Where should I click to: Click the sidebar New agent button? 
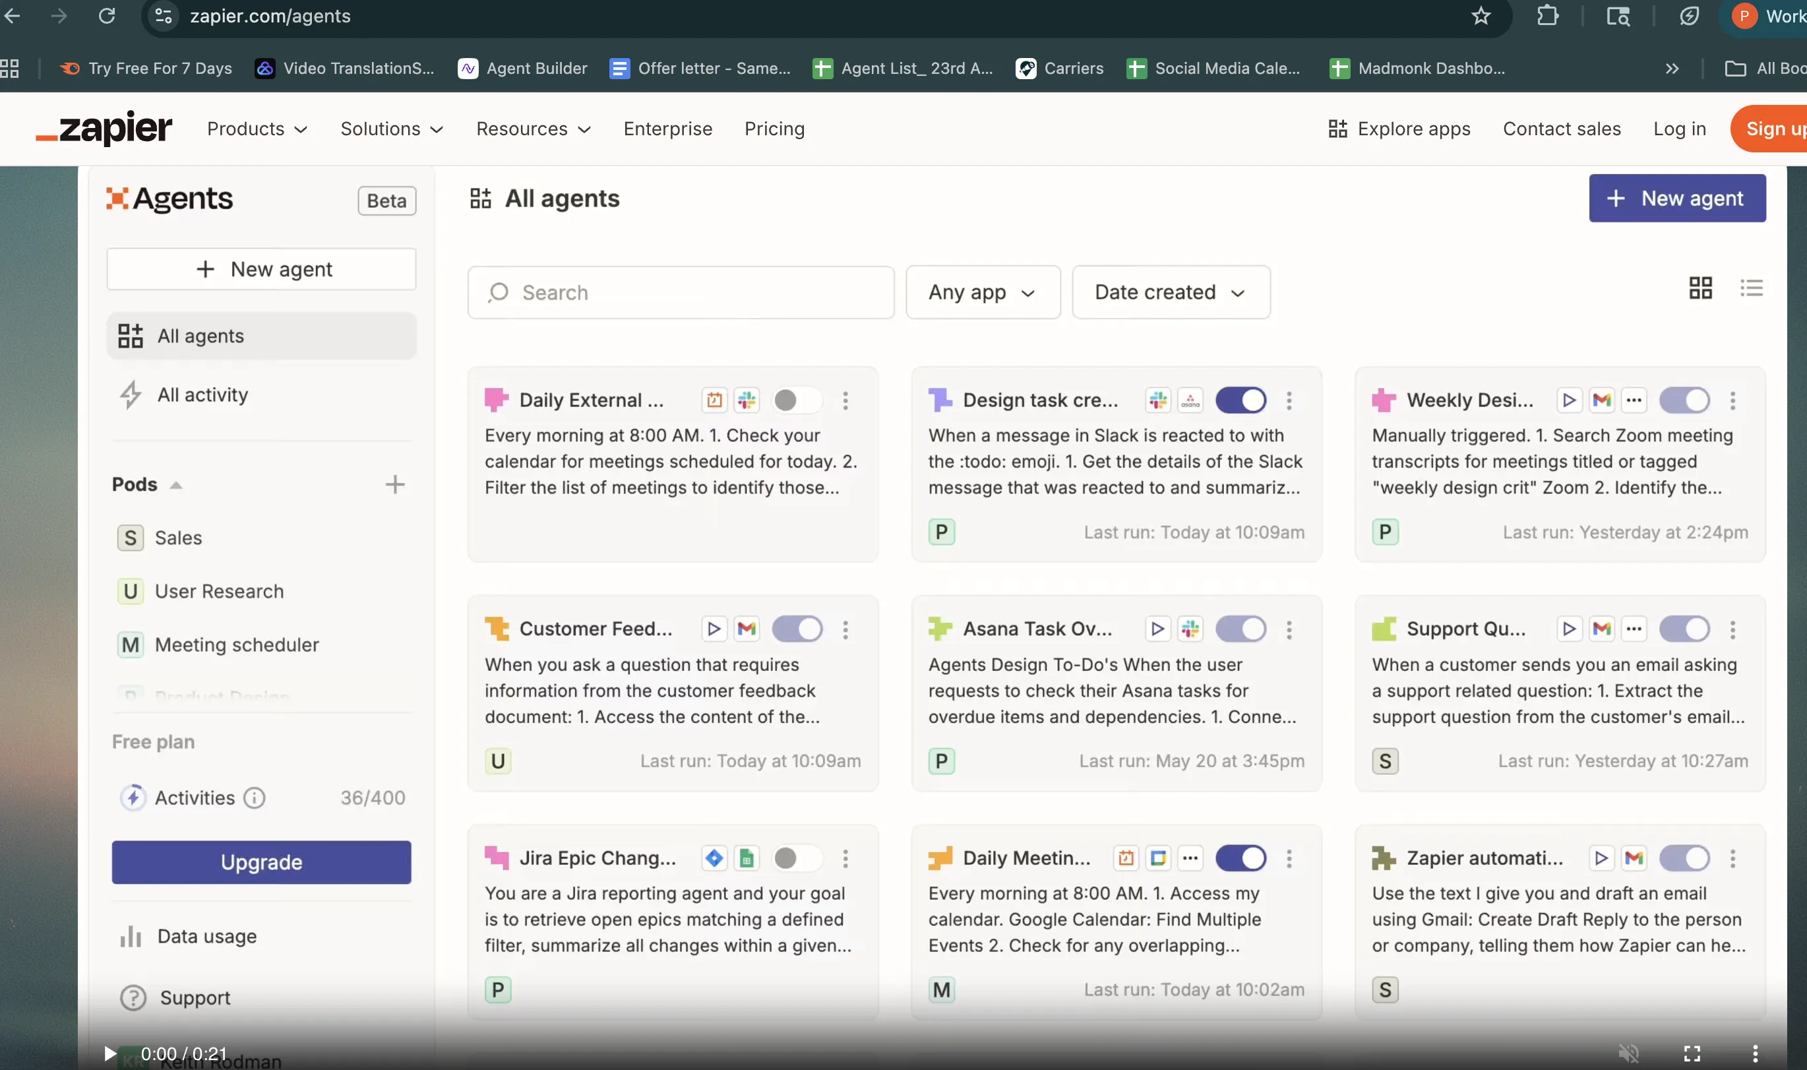(262, 269)
